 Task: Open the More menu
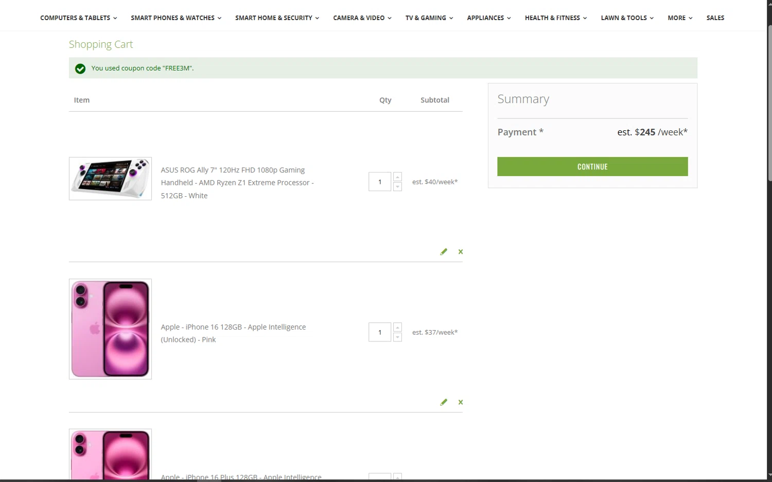pos(680,18)
